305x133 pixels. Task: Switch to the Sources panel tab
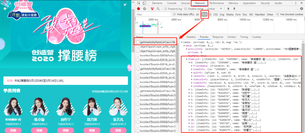point(185,3)
